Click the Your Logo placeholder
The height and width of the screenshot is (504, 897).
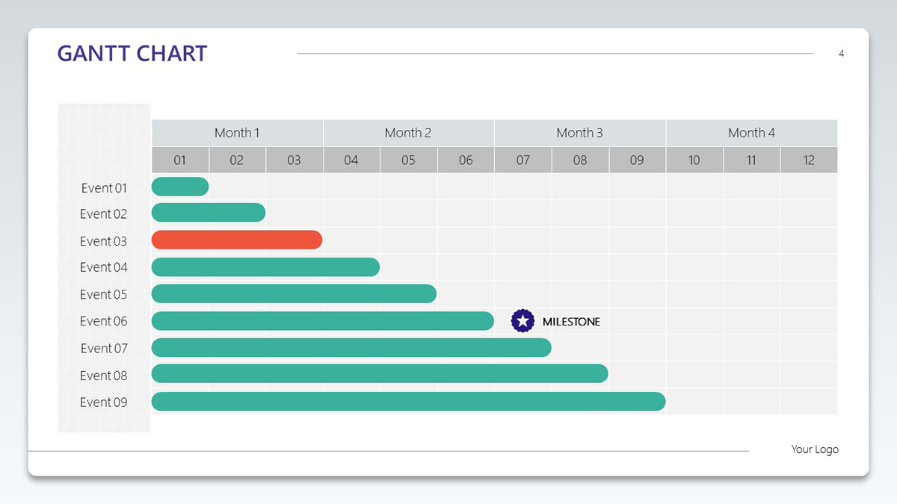pyautogui.click(x=815, y=449)
